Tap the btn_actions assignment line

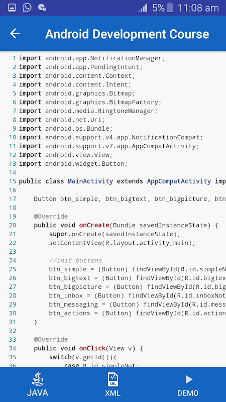click(137, 313)
